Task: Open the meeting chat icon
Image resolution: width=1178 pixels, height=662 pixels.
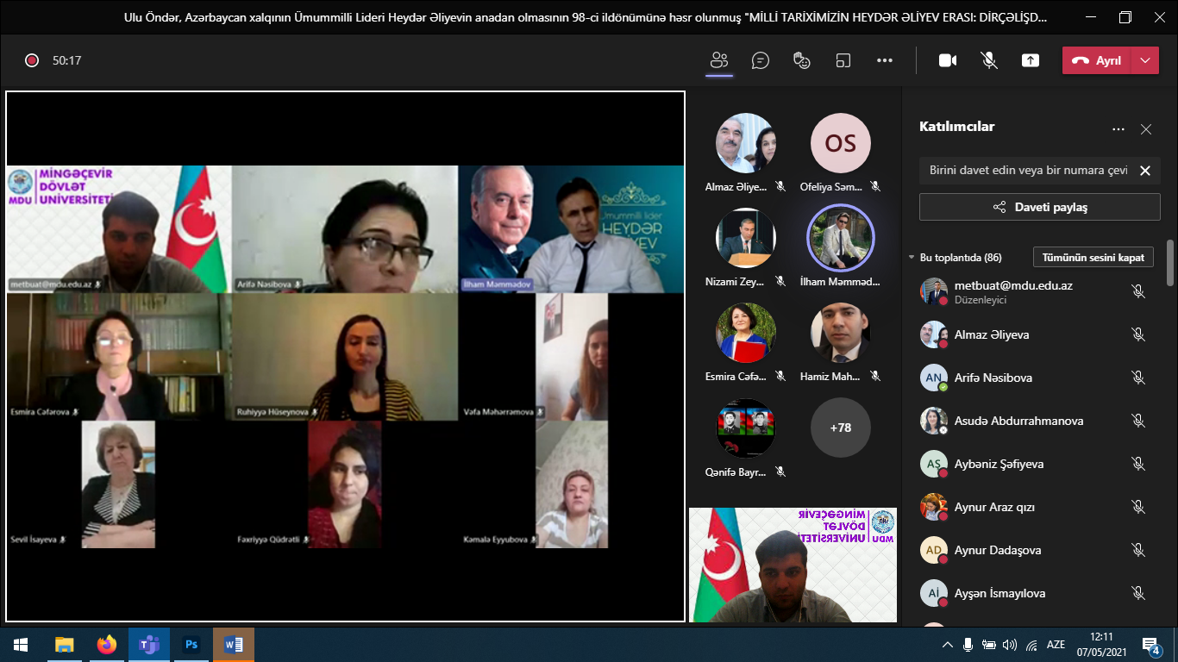Action: tap(760, 60)
